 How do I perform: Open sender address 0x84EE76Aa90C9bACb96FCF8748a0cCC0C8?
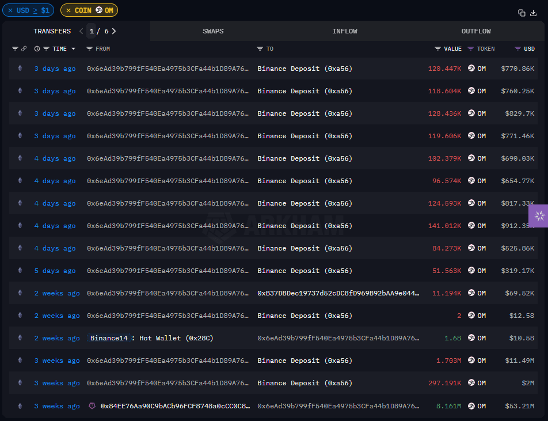(x=175, y=406)
